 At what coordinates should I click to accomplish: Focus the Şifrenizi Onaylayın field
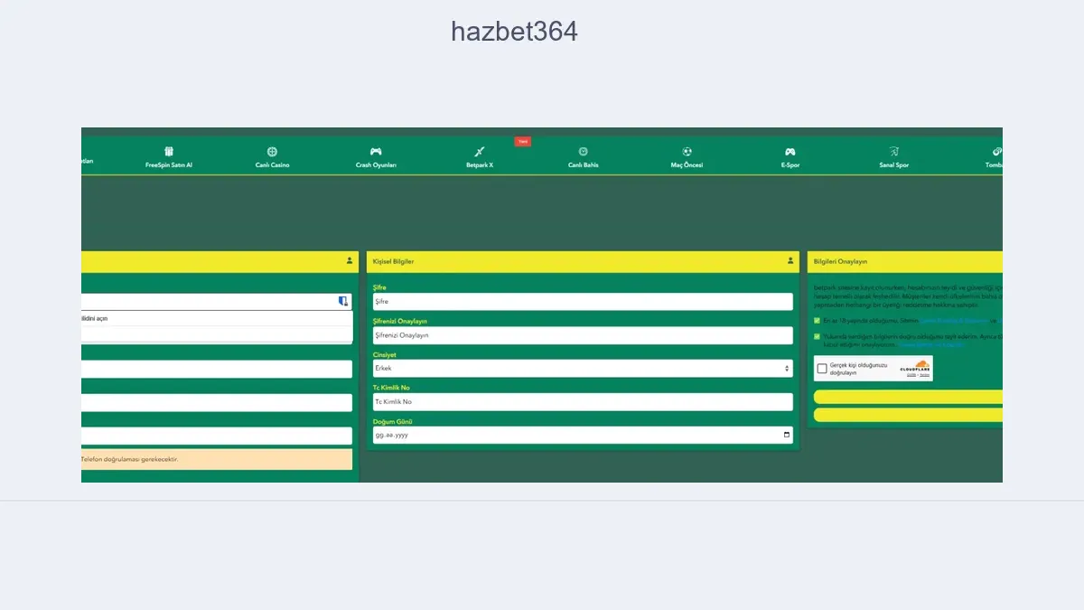click(583, 334)
